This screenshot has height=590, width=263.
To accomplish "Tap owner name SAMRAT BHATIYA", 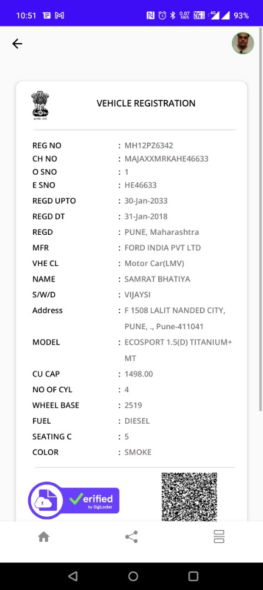I will pyautogui.click(x=157, y=279).
